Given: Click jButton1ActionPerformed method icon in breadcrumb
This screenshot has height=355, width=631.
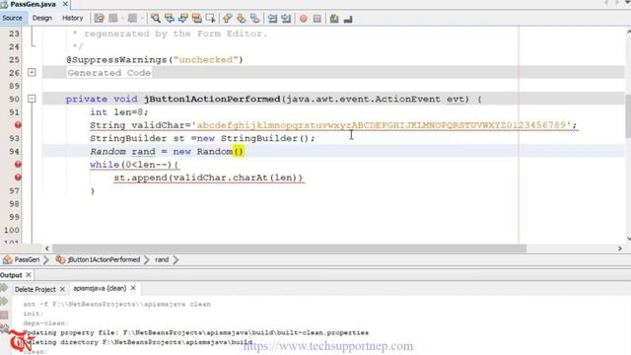Looking at the screenshot, I should [60, 259].
